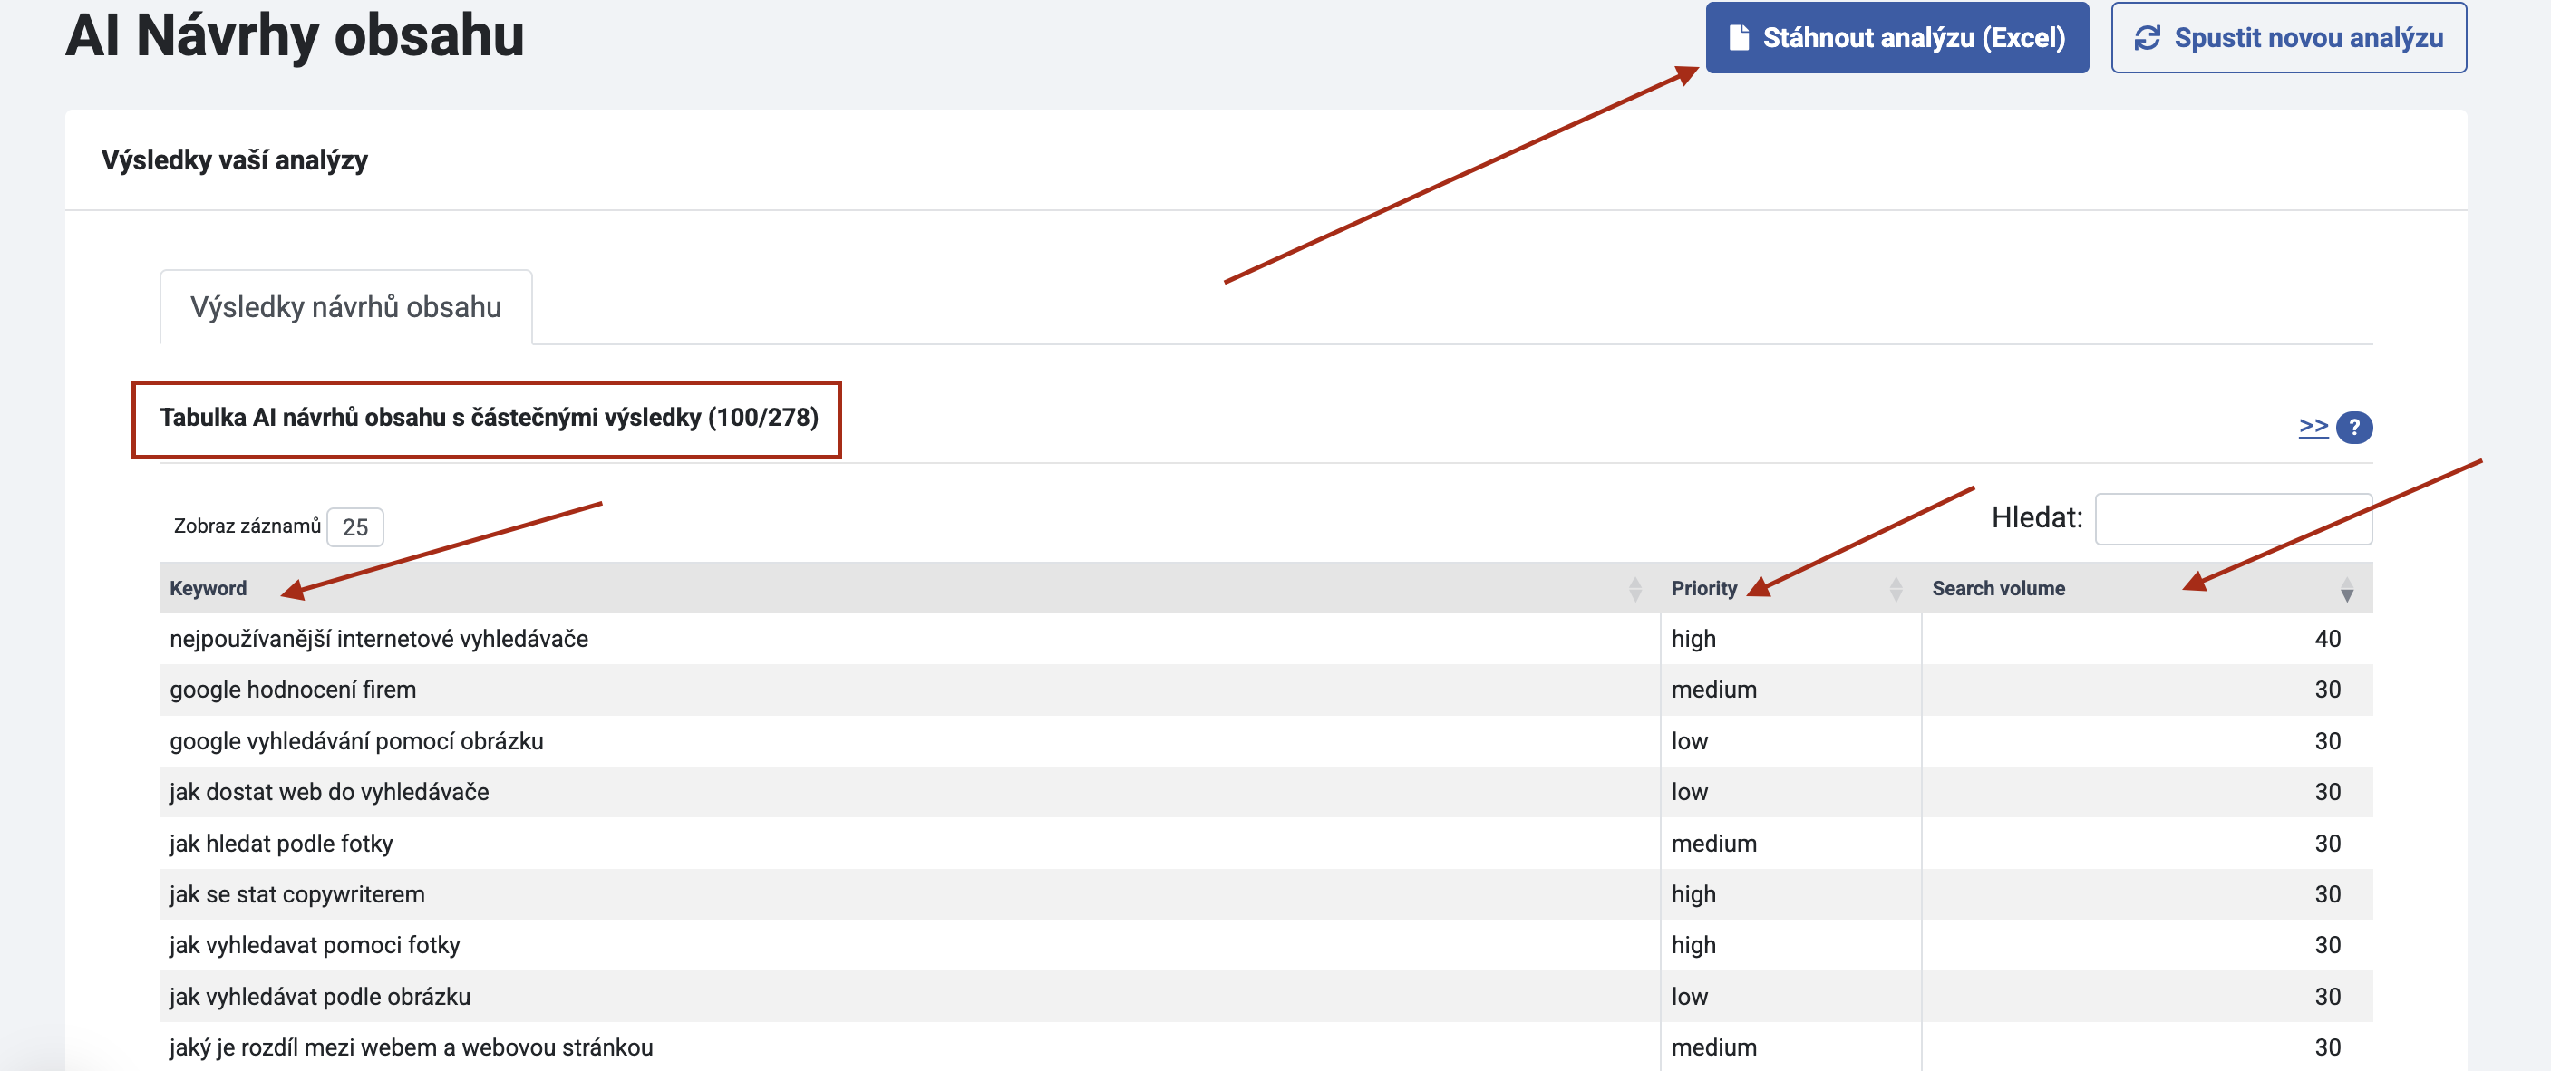Open the Zobraz záznamů 25 dropdown

point(354,527)
